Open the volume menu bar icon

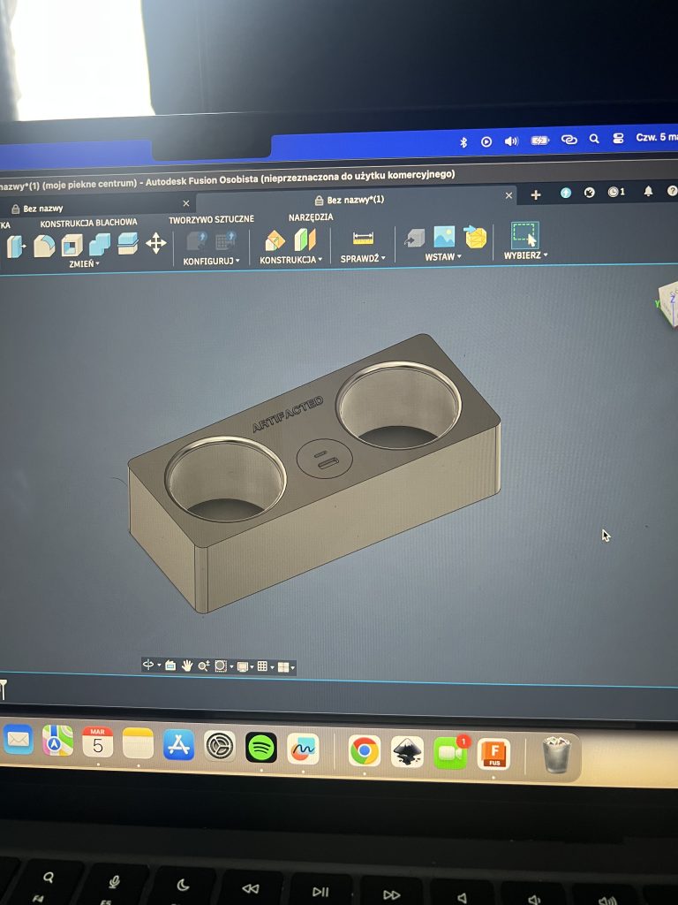pos(511,141)
